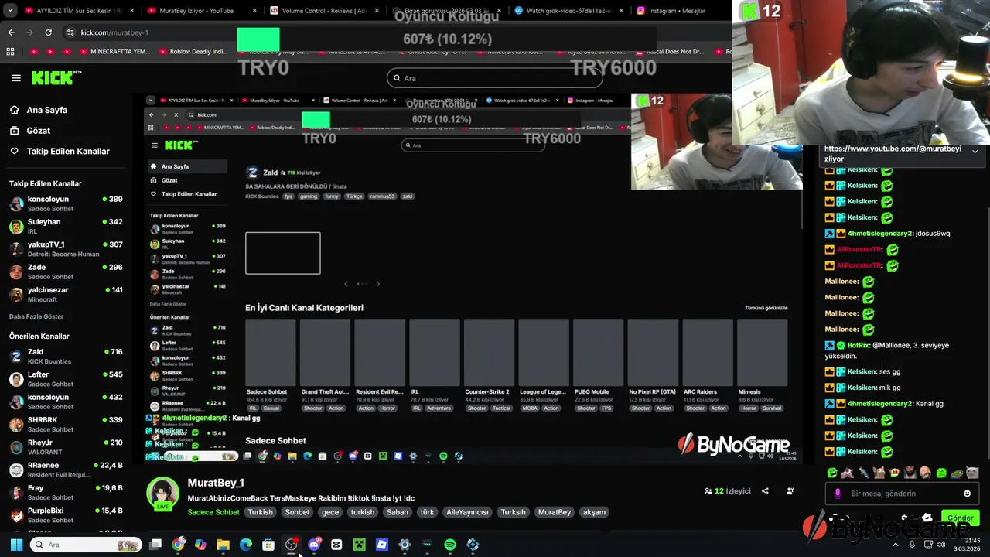990x557 pixels.
Task: Open yakupTV_1 followed channel
Action: [66, 249]
